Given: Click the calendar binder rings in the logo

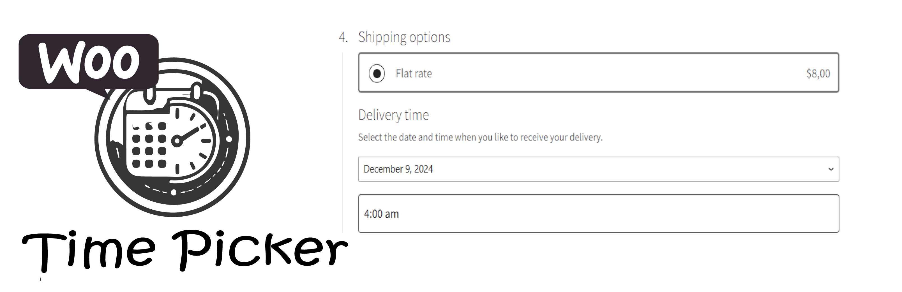Looking at the screenshot, I should (173, 93).
